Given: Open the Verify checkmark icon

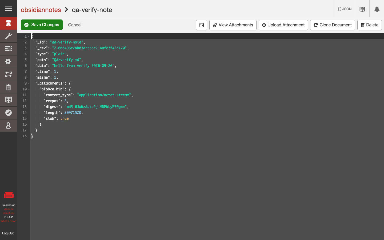Looking at the screenshot, I should 9,113.
